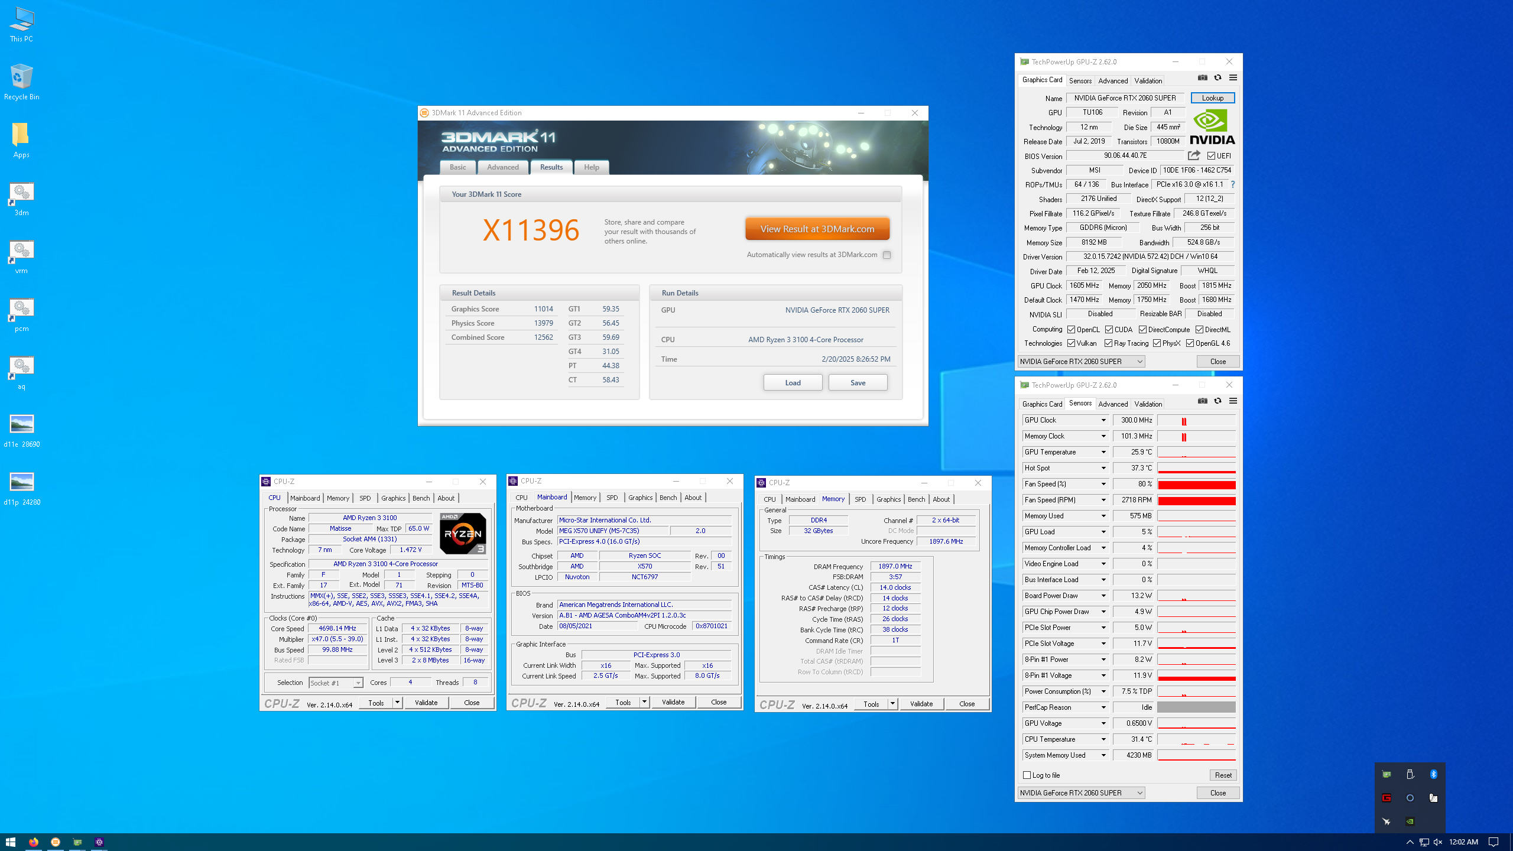Image resolution: width=1513 pixels, height=851 pixels.
Task: Click GPU-Z taskbar icon
Action: tap(77, 842)
